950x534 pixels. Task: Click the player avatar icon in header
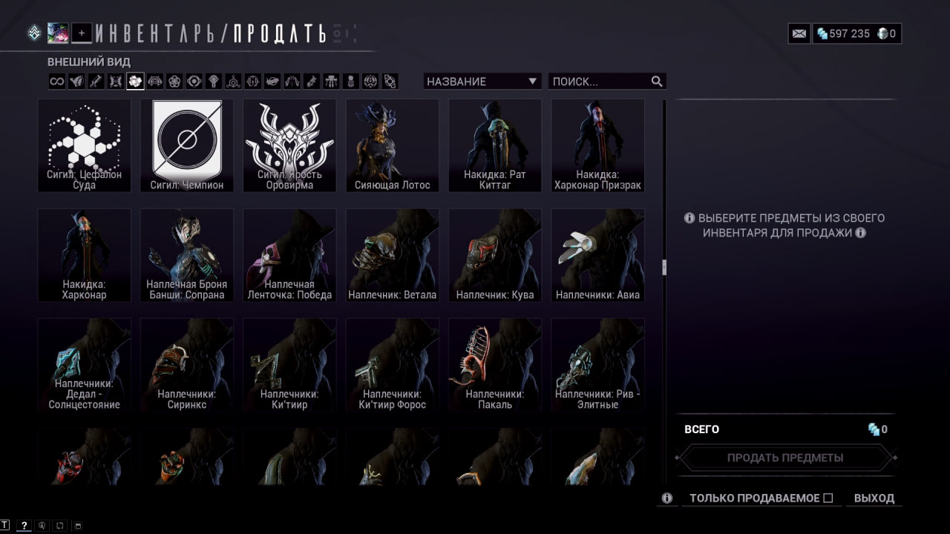(x=58, y=33)
